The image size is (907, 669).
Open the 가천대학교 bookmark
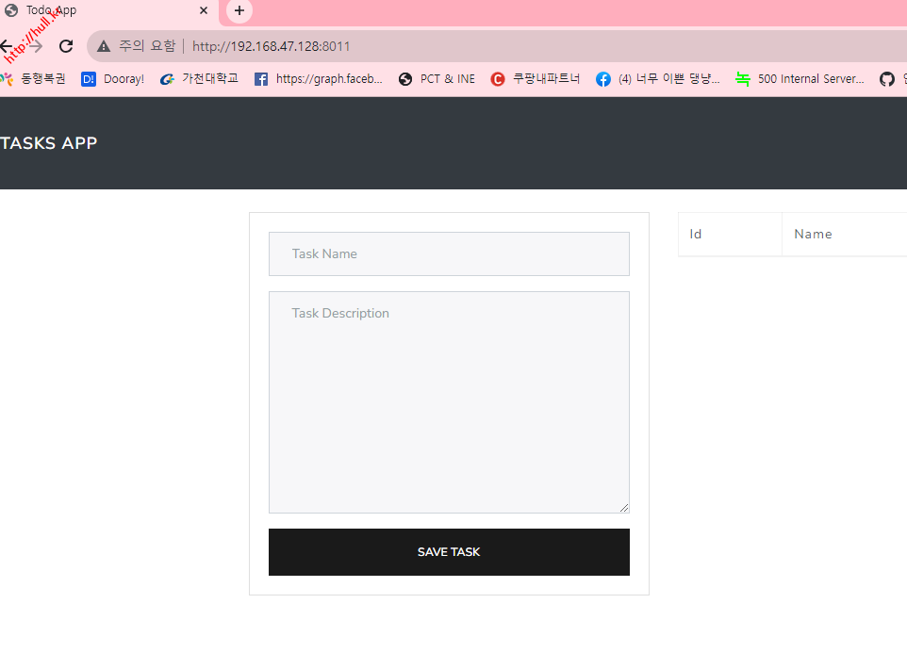tap(199, 79)
